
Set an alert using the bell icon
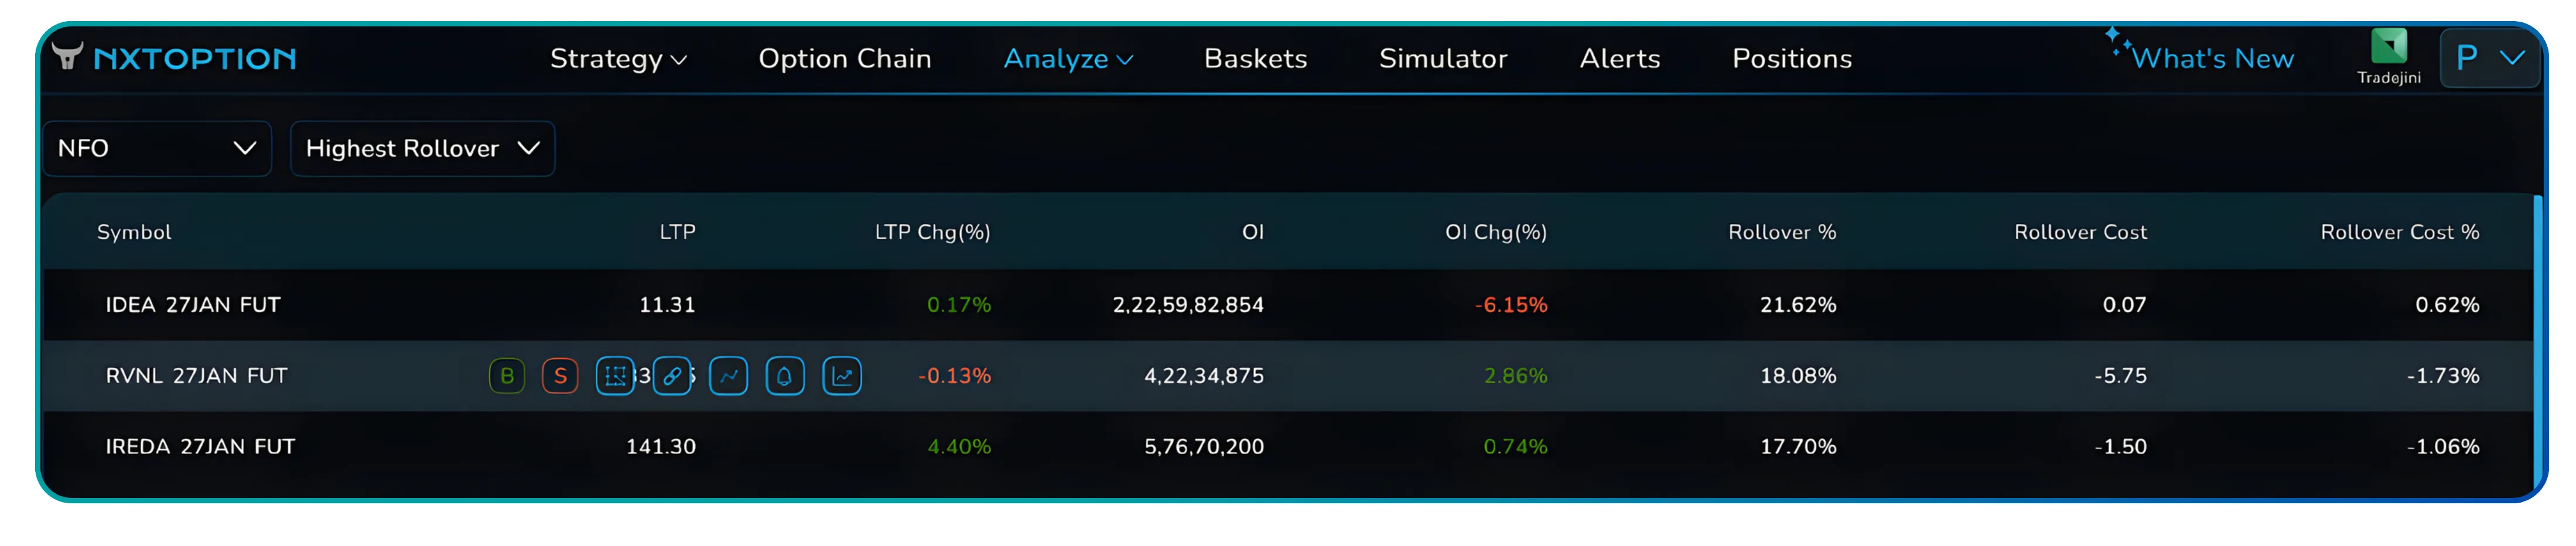click(x=784, y=376)
